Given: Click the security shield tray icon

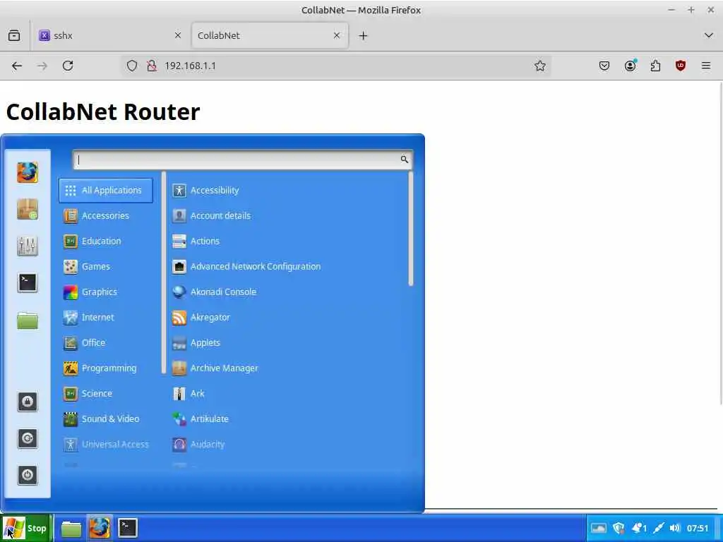Looking at the screenshot, I should (x=619, y=528).
